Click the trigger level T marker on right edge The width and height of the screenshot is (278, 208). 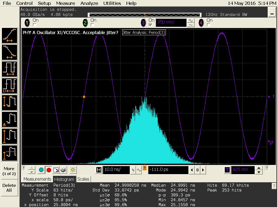271,97
